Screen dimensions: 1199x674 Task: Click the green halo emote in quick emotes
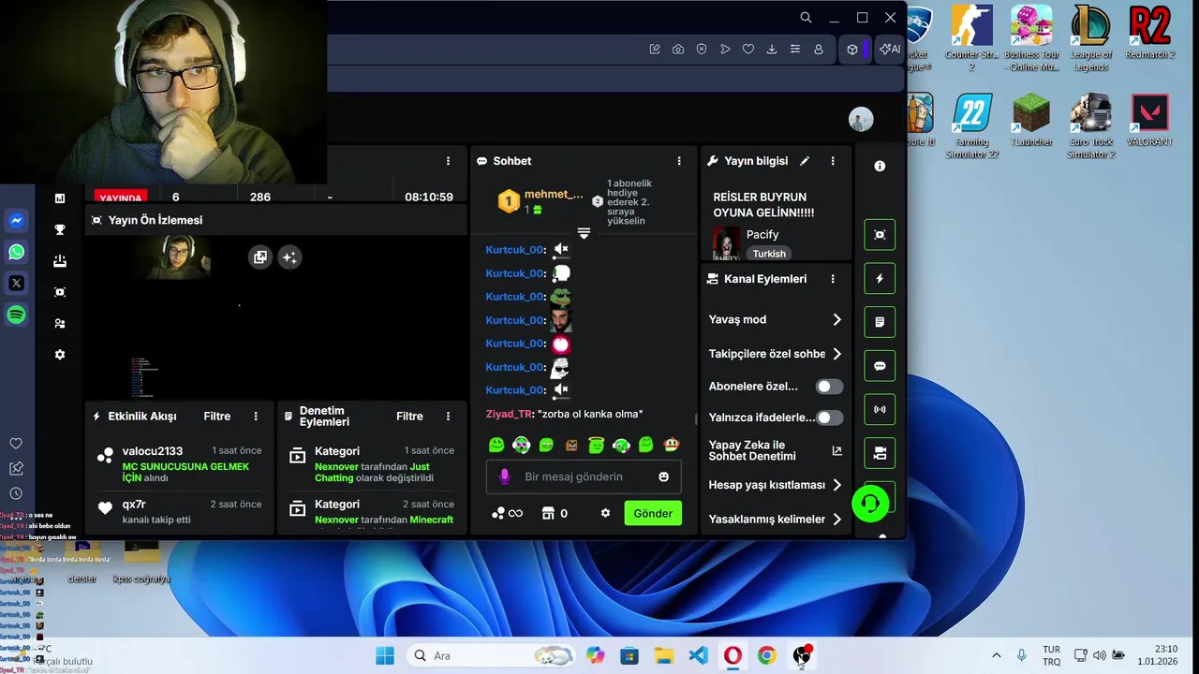coord(596,446)
